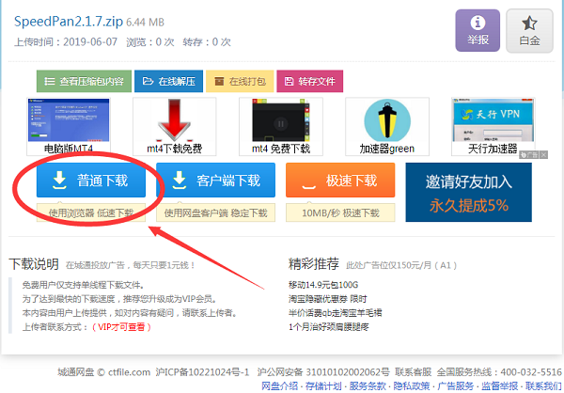Image resolution: width=564 pixels, height=393 pixels.
Task: Close the ad strip with X icon
Action: 543,155
